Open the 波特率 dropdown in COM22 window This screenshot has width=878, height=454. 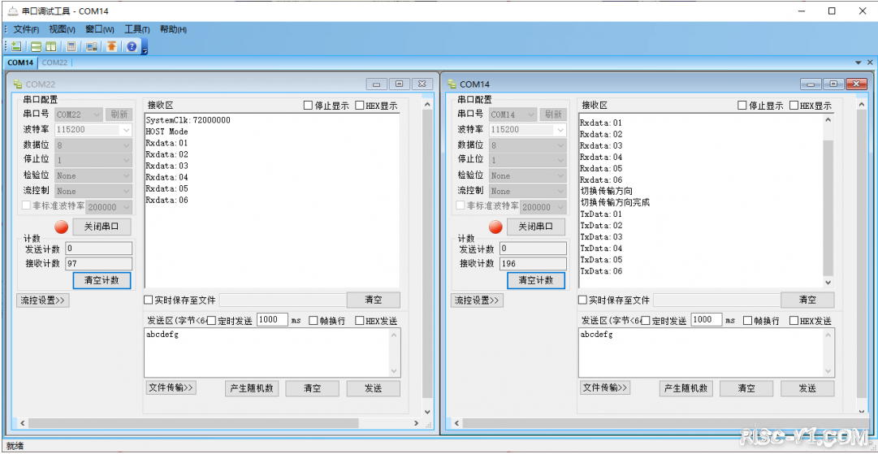[x=93, y=129]
